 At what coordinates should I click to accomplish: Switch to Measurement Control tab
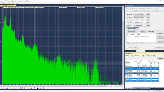[130, 51]
